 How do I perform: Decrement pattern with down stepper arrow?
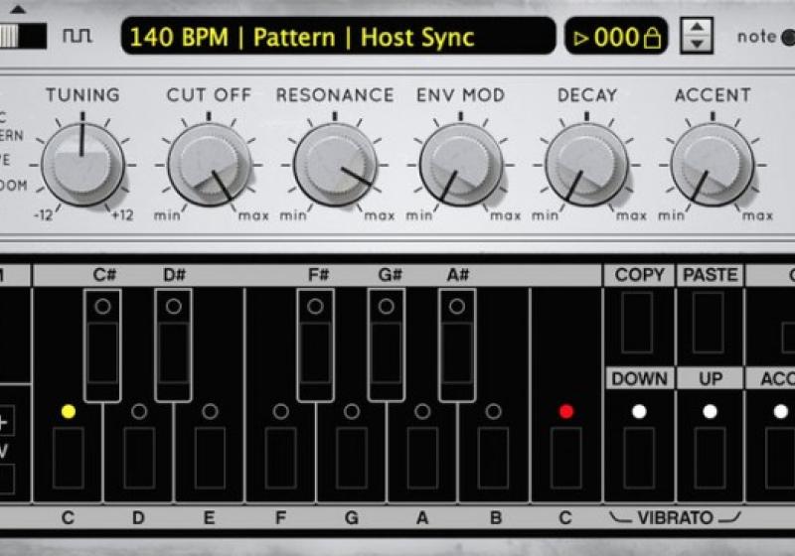(698, 44)
